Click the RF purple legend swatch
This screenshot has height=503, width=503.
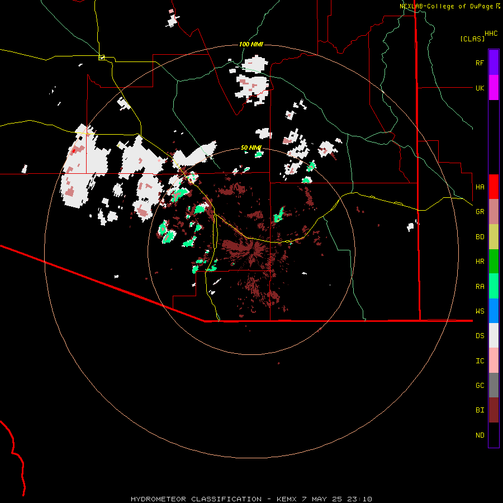pyautogui.click(x=493, y=63)
